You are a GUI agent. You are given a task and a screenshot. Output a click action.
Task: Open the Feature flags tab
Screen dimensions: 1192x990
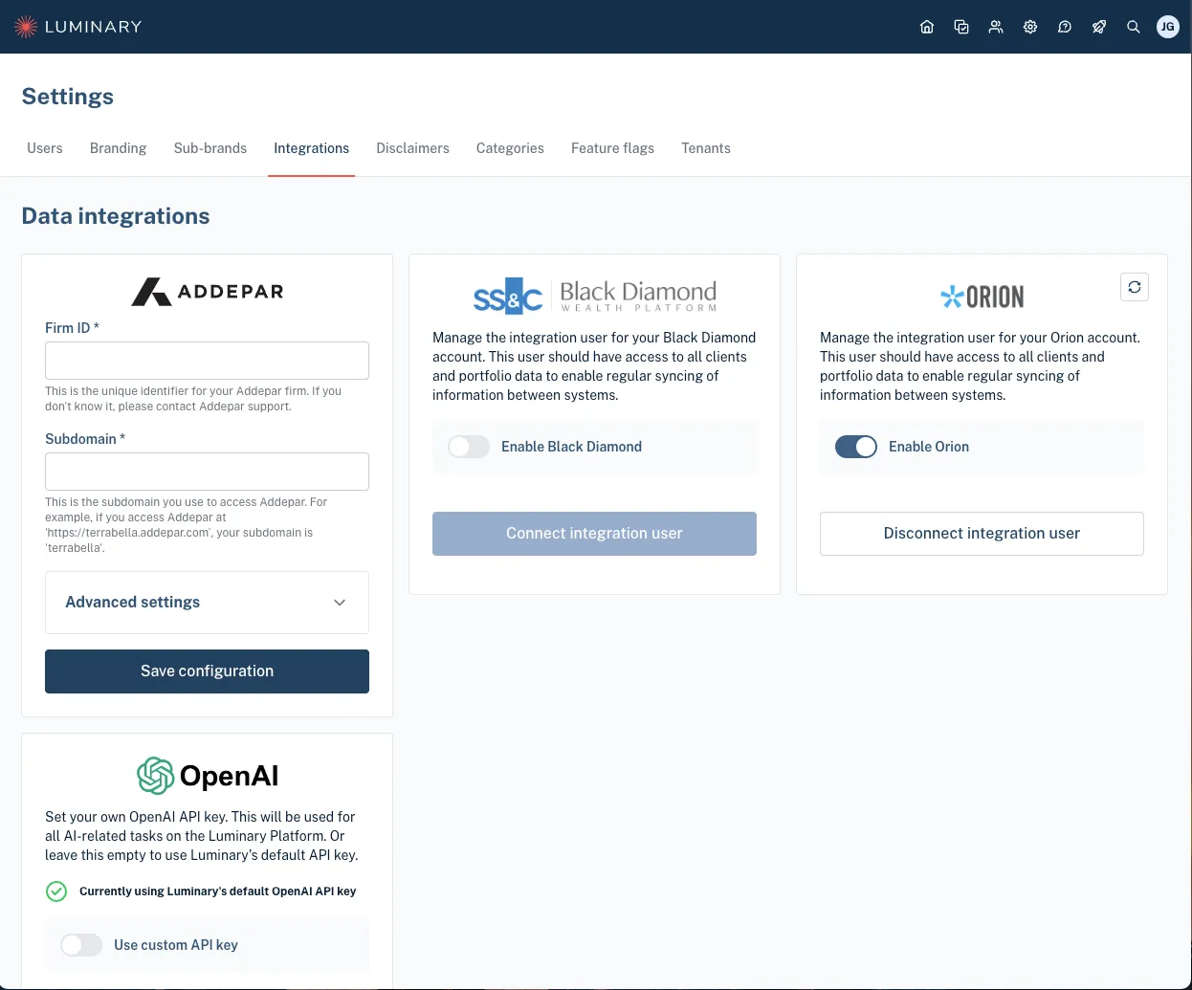pos(613,148)
